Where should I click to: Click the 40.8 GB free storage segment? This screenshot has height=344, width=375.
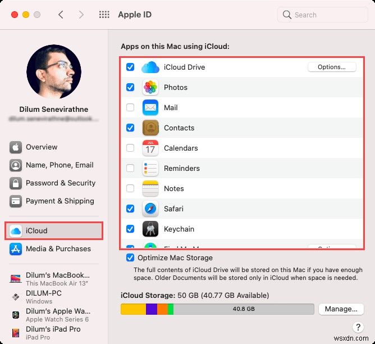244,309
